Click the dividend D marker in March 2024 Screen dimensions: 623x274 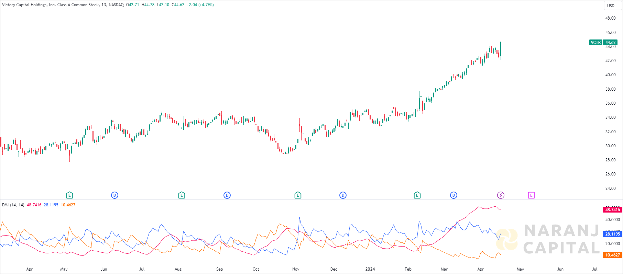pyautogui.click(x=453, y=195)
